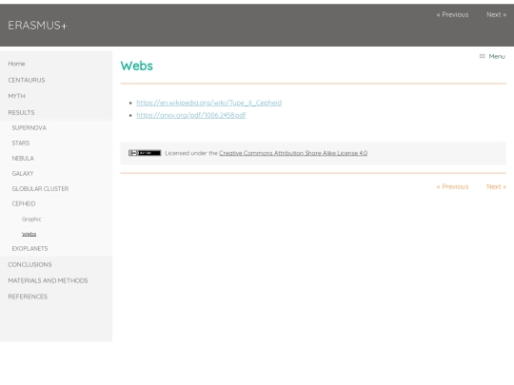
Task: Click the orange Next link at bottom
Action: tap(496, 186)
